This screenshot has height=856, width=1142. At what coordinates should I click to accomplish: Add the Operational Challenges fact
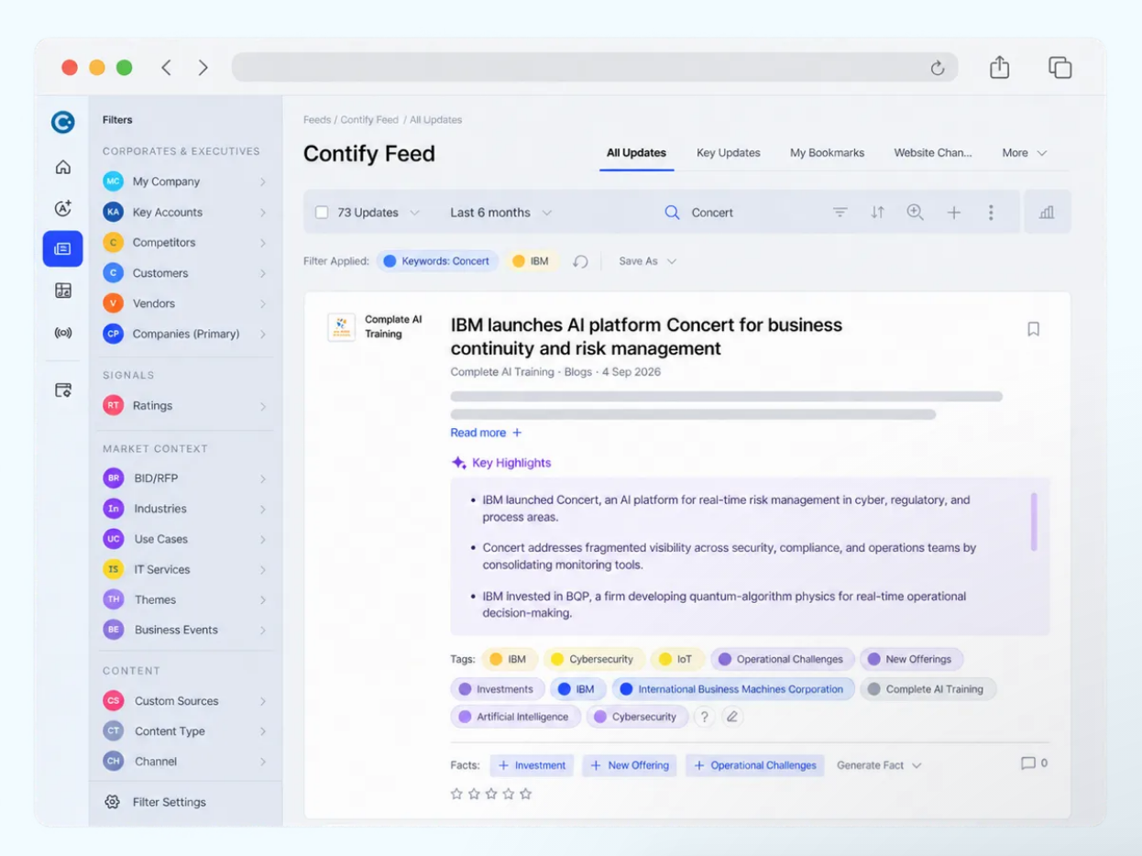click(x=754, y=765)
